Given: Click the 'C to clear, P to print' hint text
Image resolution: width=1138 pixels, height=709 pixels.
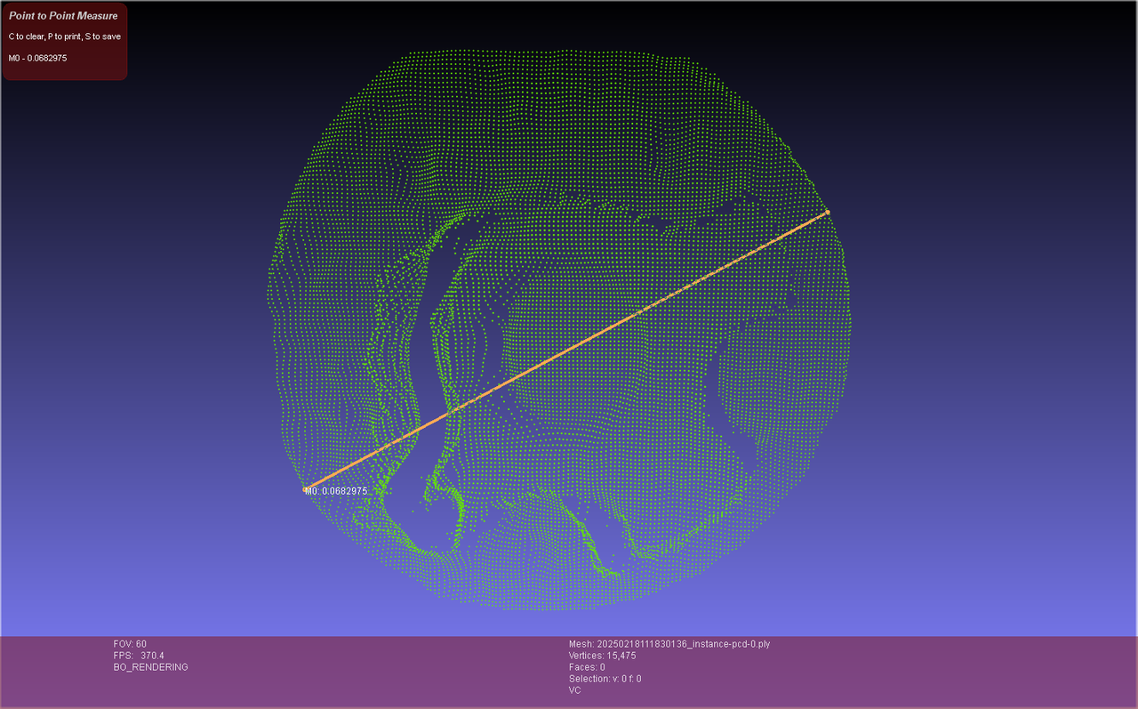Looking at the screenshot, I should [64, 36].
